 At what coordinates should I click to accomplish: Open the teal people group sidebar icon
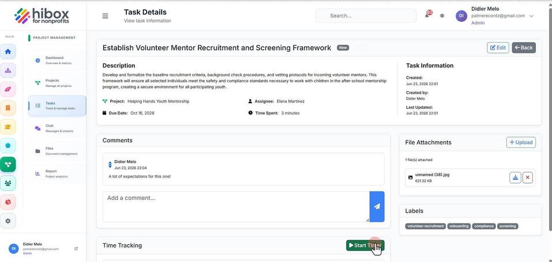point(7,183)
